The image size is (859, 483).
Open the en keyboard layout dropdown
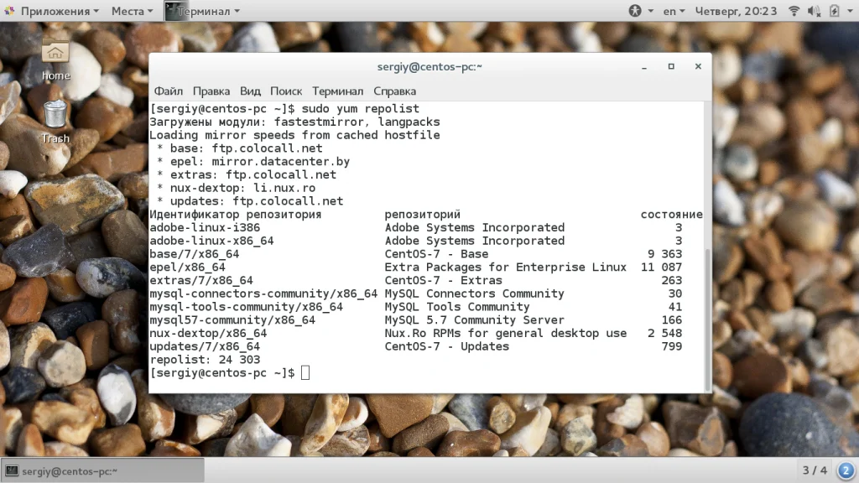point(674,11)
